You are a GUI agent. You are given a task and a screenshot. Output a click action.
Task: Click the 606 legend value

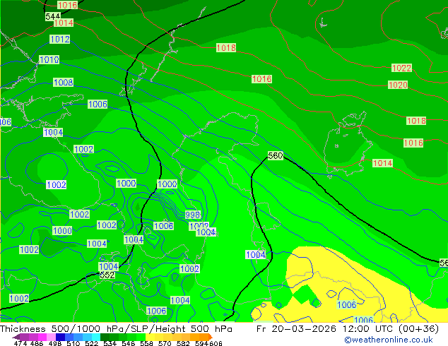click(x=216, y=343)
